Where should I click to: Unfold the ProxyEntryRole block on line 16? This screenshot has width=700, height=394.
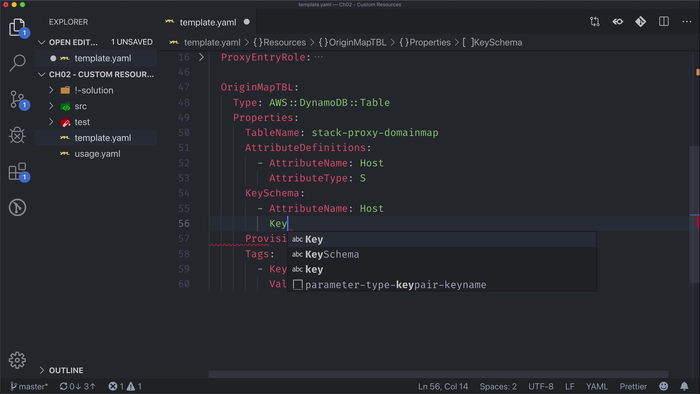201,57
